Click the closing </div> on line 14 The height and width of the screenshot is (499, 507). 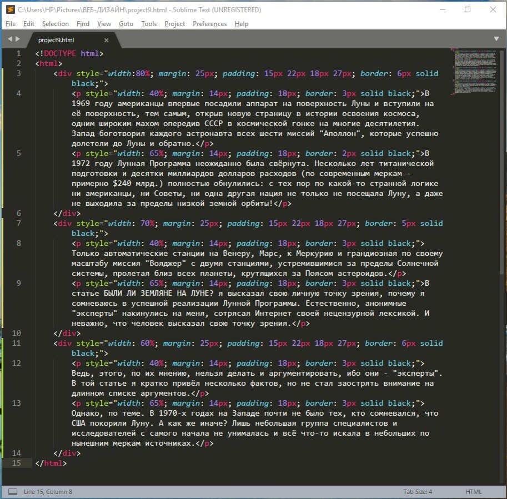[x=67, y=453]
